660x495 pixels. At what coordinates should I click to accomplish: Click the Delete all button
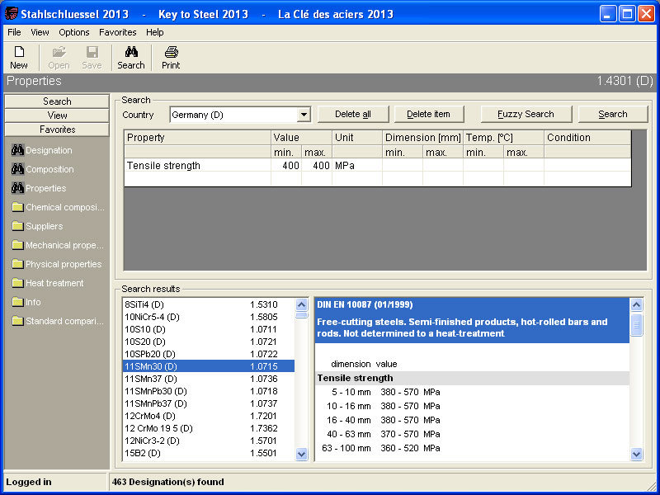(353, 114)
